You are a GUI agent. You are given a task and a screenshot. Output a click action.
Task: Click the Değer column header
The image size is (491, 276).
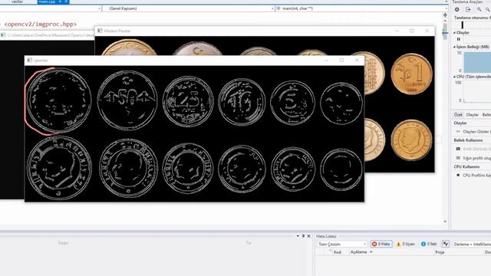pos(63,243)
